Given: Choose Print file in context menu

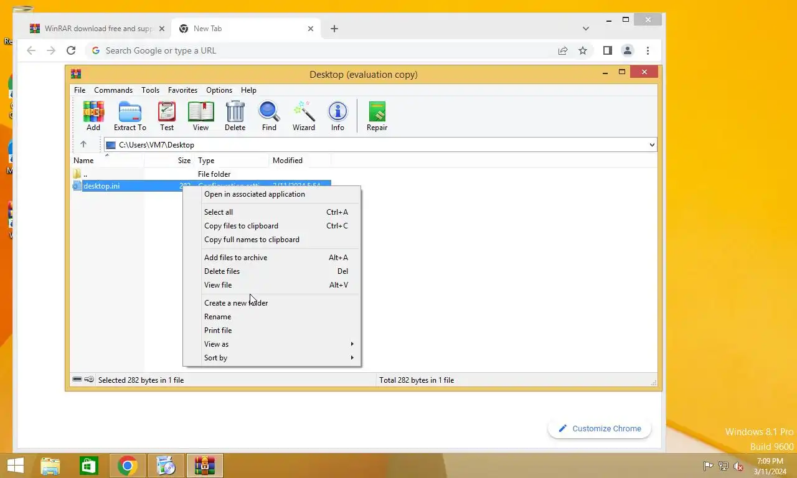Looking at the screenshot, I should point(272,330).
